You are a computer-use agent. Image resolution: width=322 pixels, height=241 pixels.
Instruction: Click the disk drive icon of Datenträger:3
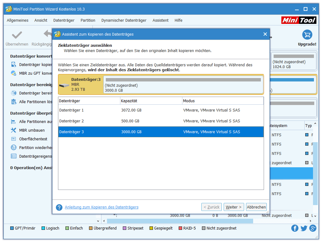pos(64,85)
